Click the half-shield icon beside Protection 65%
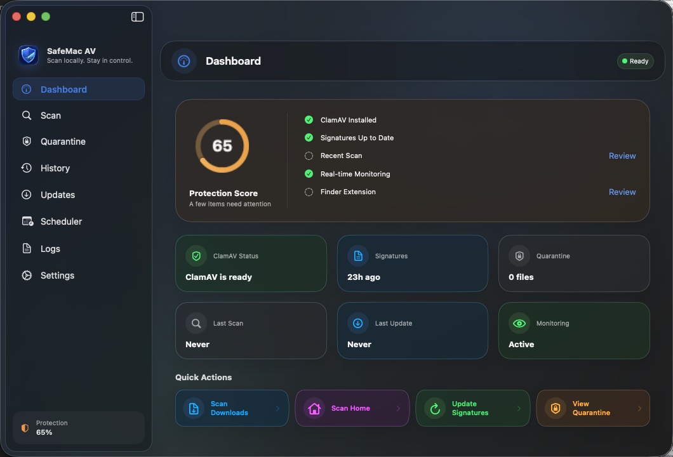The width and height of the screenshot is (673, 457). [x=25, y=428]
